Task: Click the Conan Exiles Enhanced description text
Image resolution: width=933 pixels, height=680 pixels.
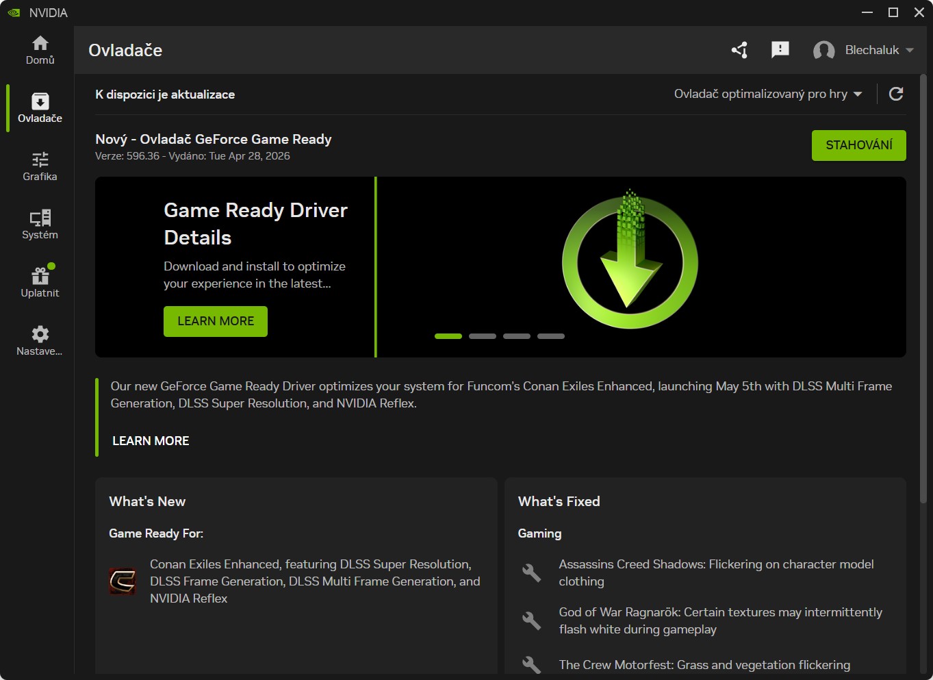Action: (315, 581)
